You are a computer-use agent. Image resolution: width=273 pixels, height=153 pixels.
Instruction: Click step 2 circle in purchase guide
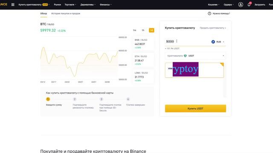point(75,99)
